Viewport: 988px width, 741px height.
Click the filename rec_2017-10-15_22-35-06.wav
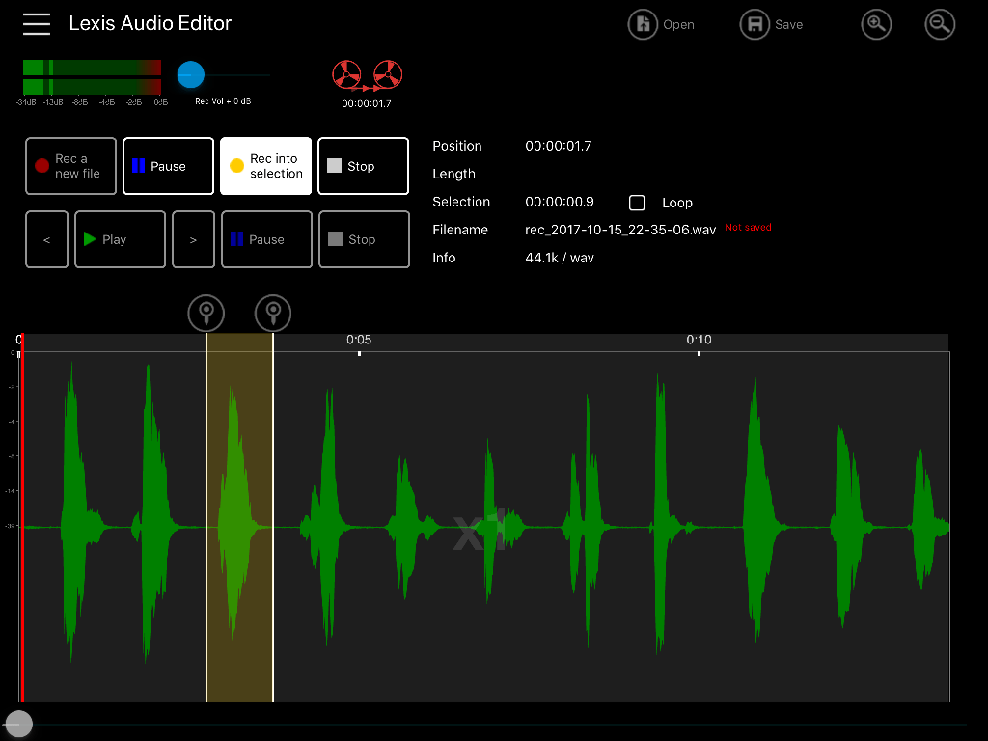tap(618, 230)
